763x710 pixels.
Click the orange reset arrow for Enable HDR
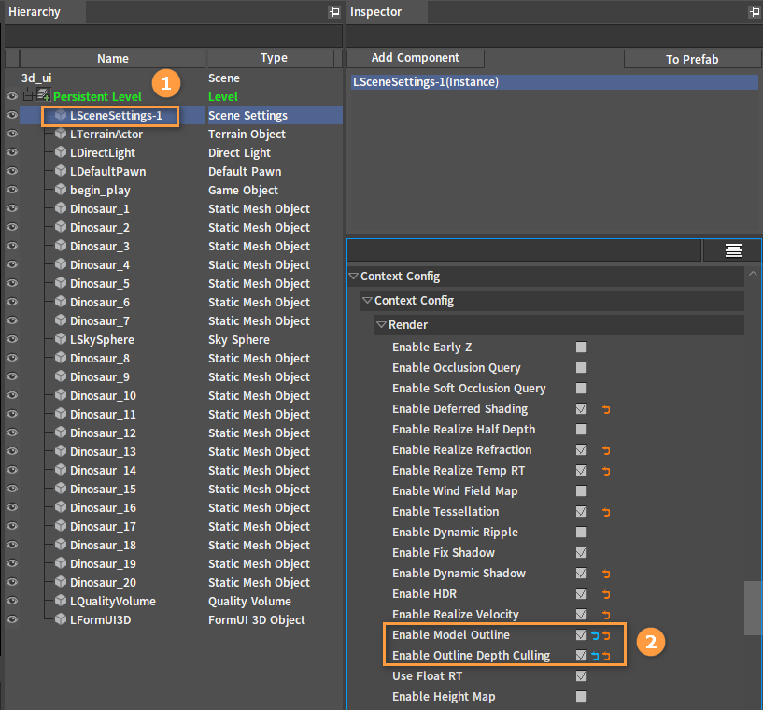pyautogui.click(x=606, y=594)
